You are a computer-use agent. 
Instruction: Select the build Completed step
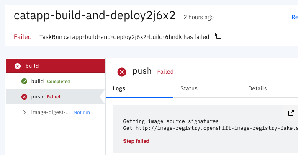click(56, 81)
